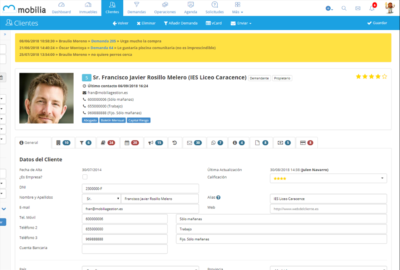Open the building tab showing 10
The width and height of the screenshot is (400, 270).
(x=63, y=143)
